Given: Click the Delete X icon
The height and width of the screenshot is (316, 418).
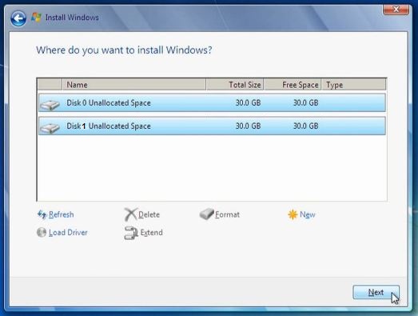Looking at the screenshot, I should pos(130,214).
